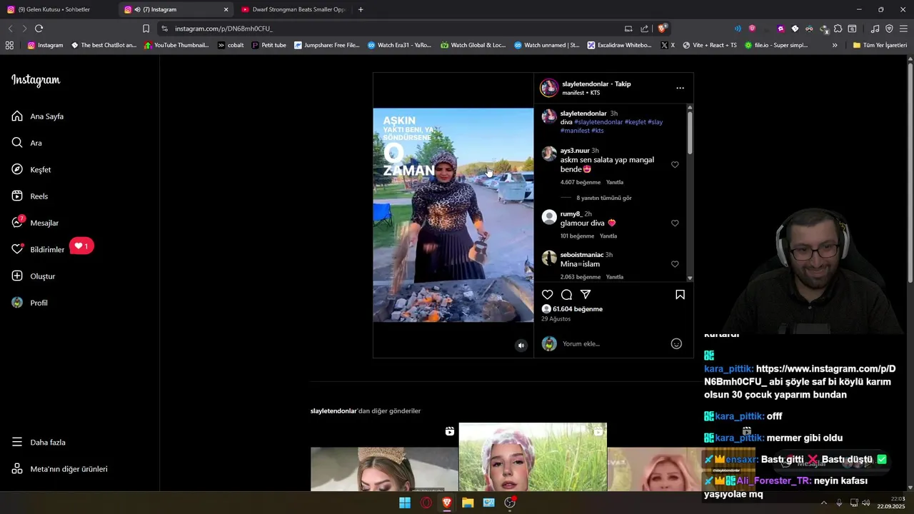The height and width of the screenshot is (514, 914).
Task: Open Opera from taskbar
Action: [426, 503]
